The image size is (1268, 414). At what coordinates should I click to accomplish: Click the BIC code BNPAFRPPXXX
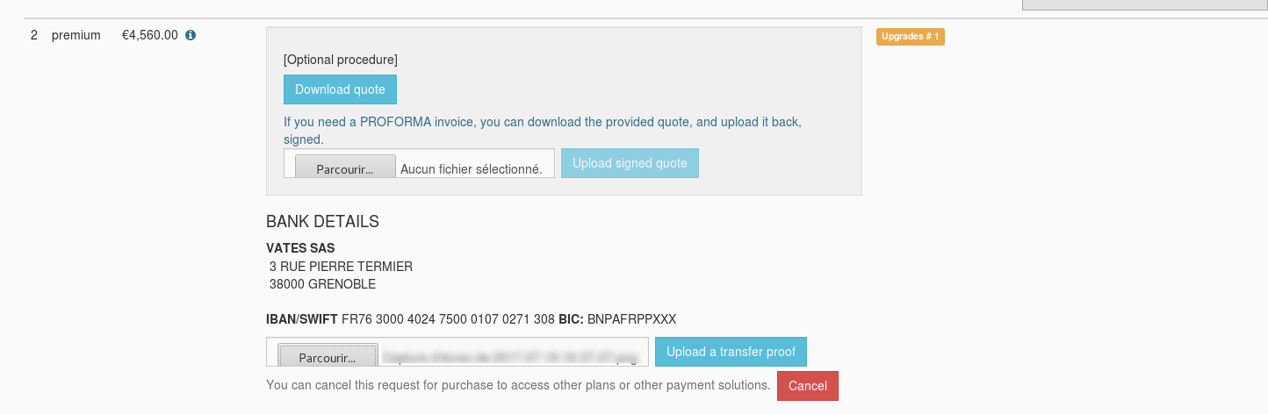[631, 319]
